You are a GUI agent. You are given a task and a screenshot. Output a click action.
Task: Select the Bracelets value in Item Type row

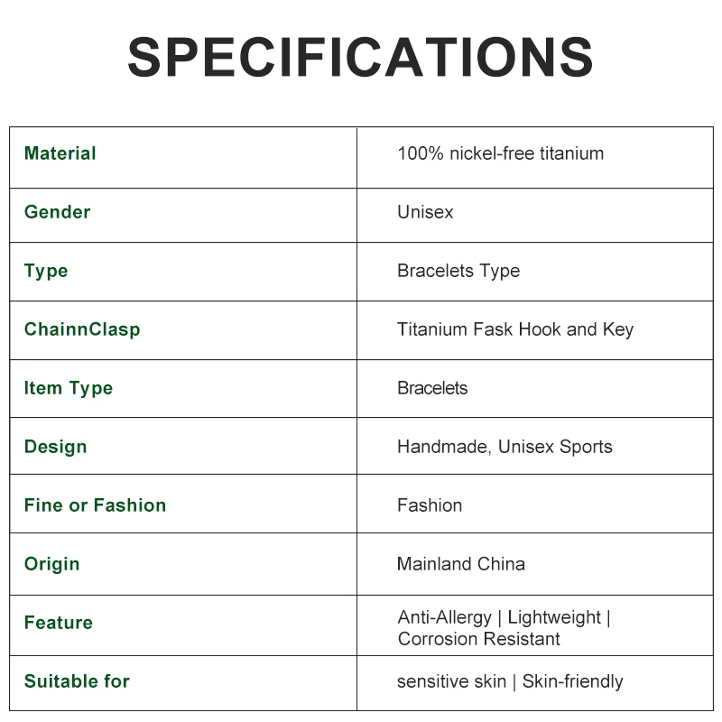click(x=432, y=388)
